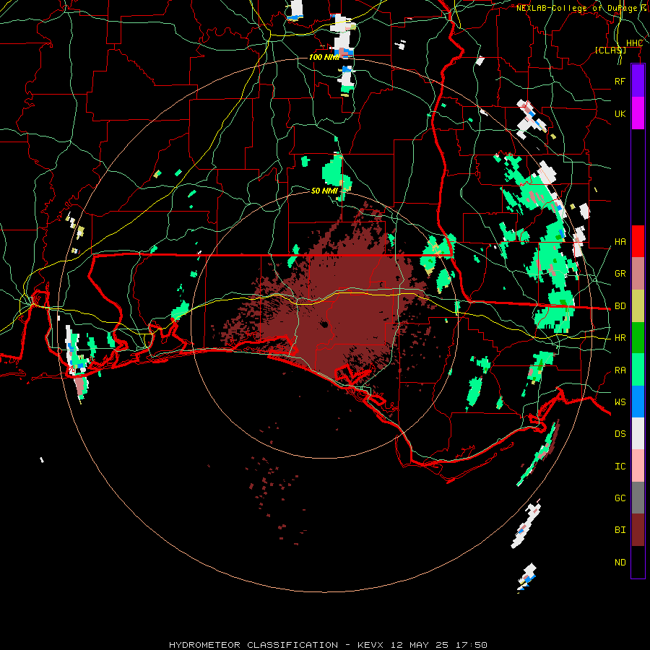Click the HA legend label

click(x=620, y=241)
